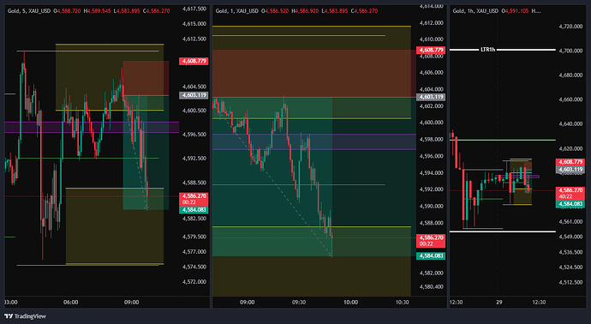Click 06:00 on the 5-minute time axis
The height and width of the screenshot is (324, 591).
point(71,302)
